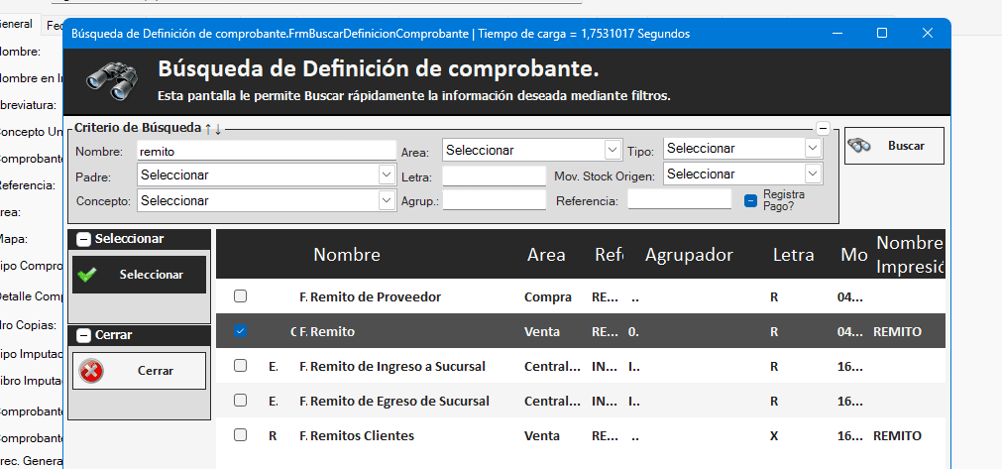Click into the Nombre search field

tap(266, 151)
